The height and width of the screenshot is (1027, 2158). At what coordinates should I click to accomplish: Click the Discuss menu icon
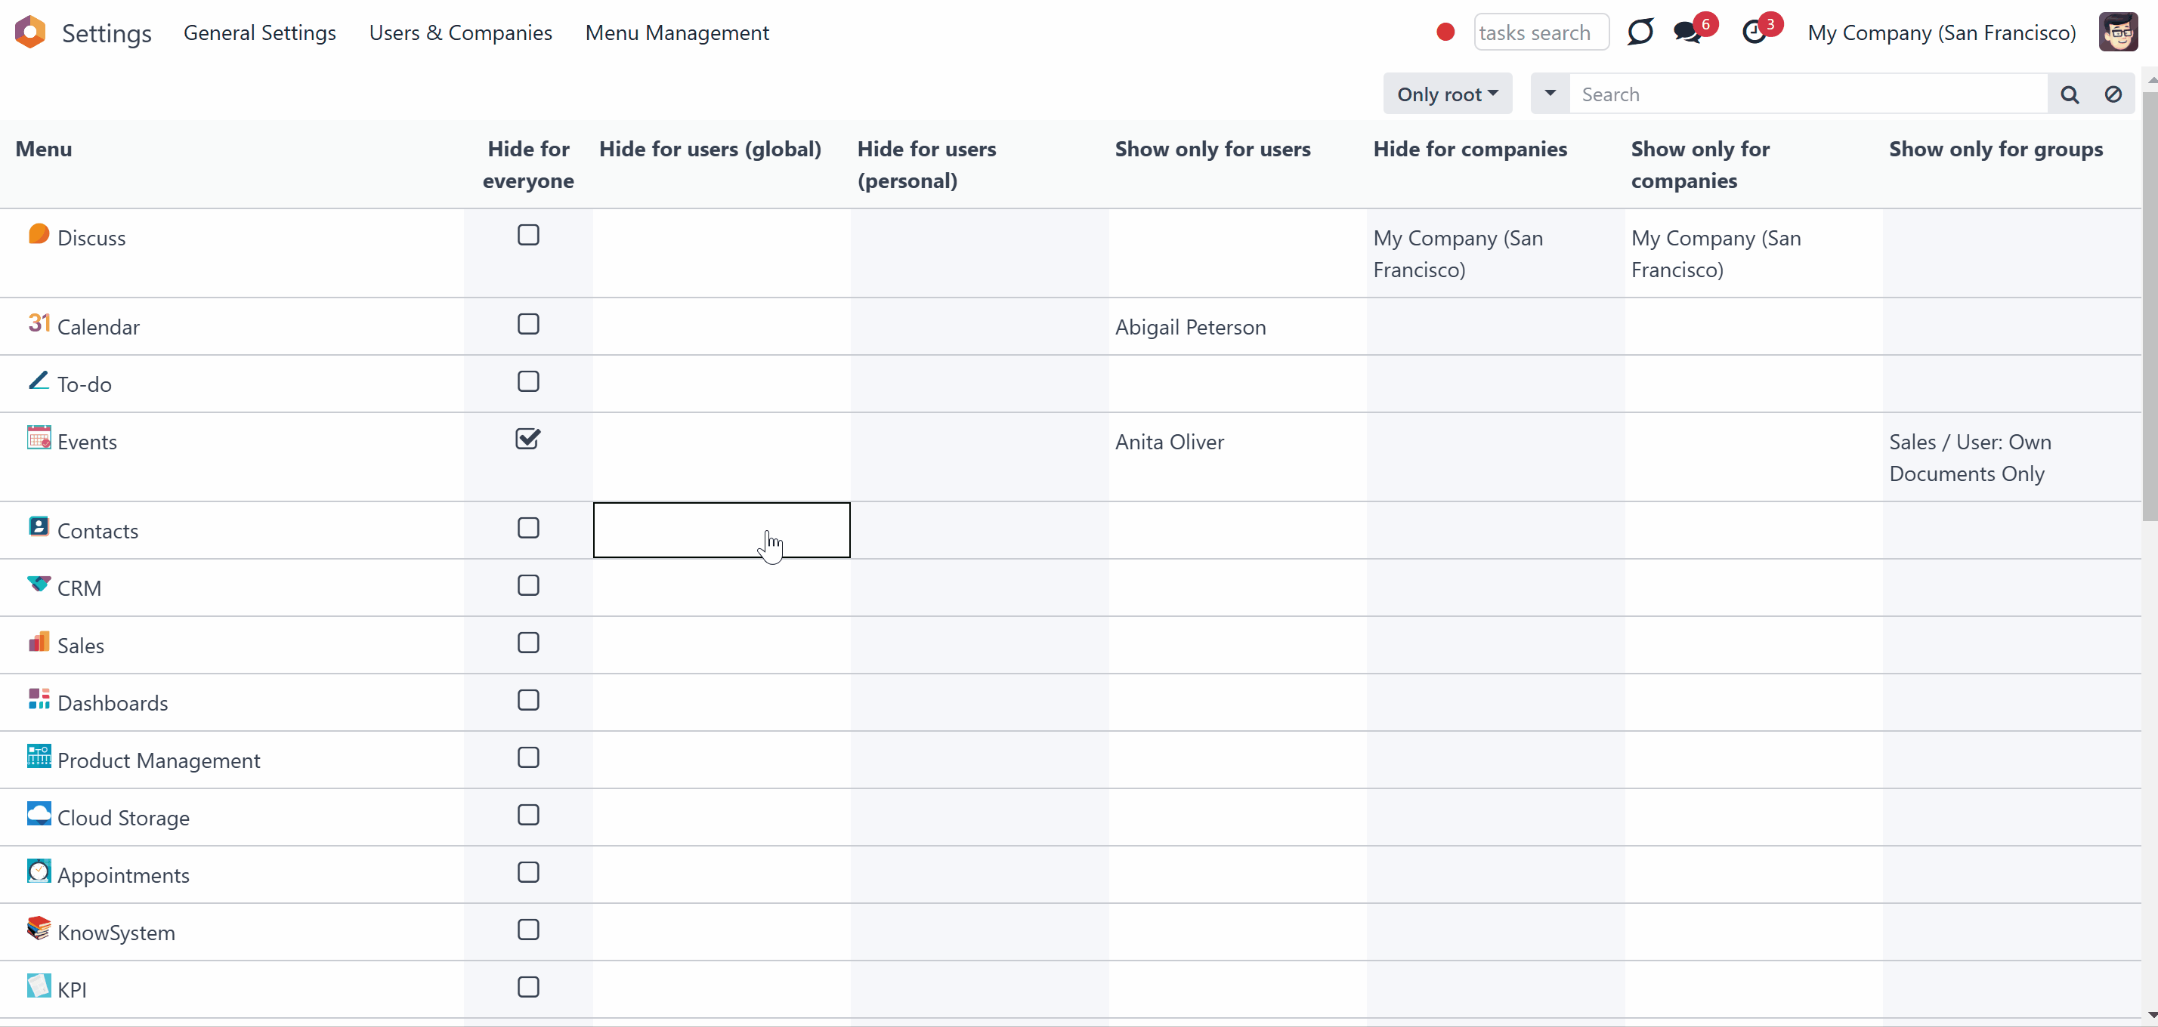pyautogui.click(x=39, y=233)
